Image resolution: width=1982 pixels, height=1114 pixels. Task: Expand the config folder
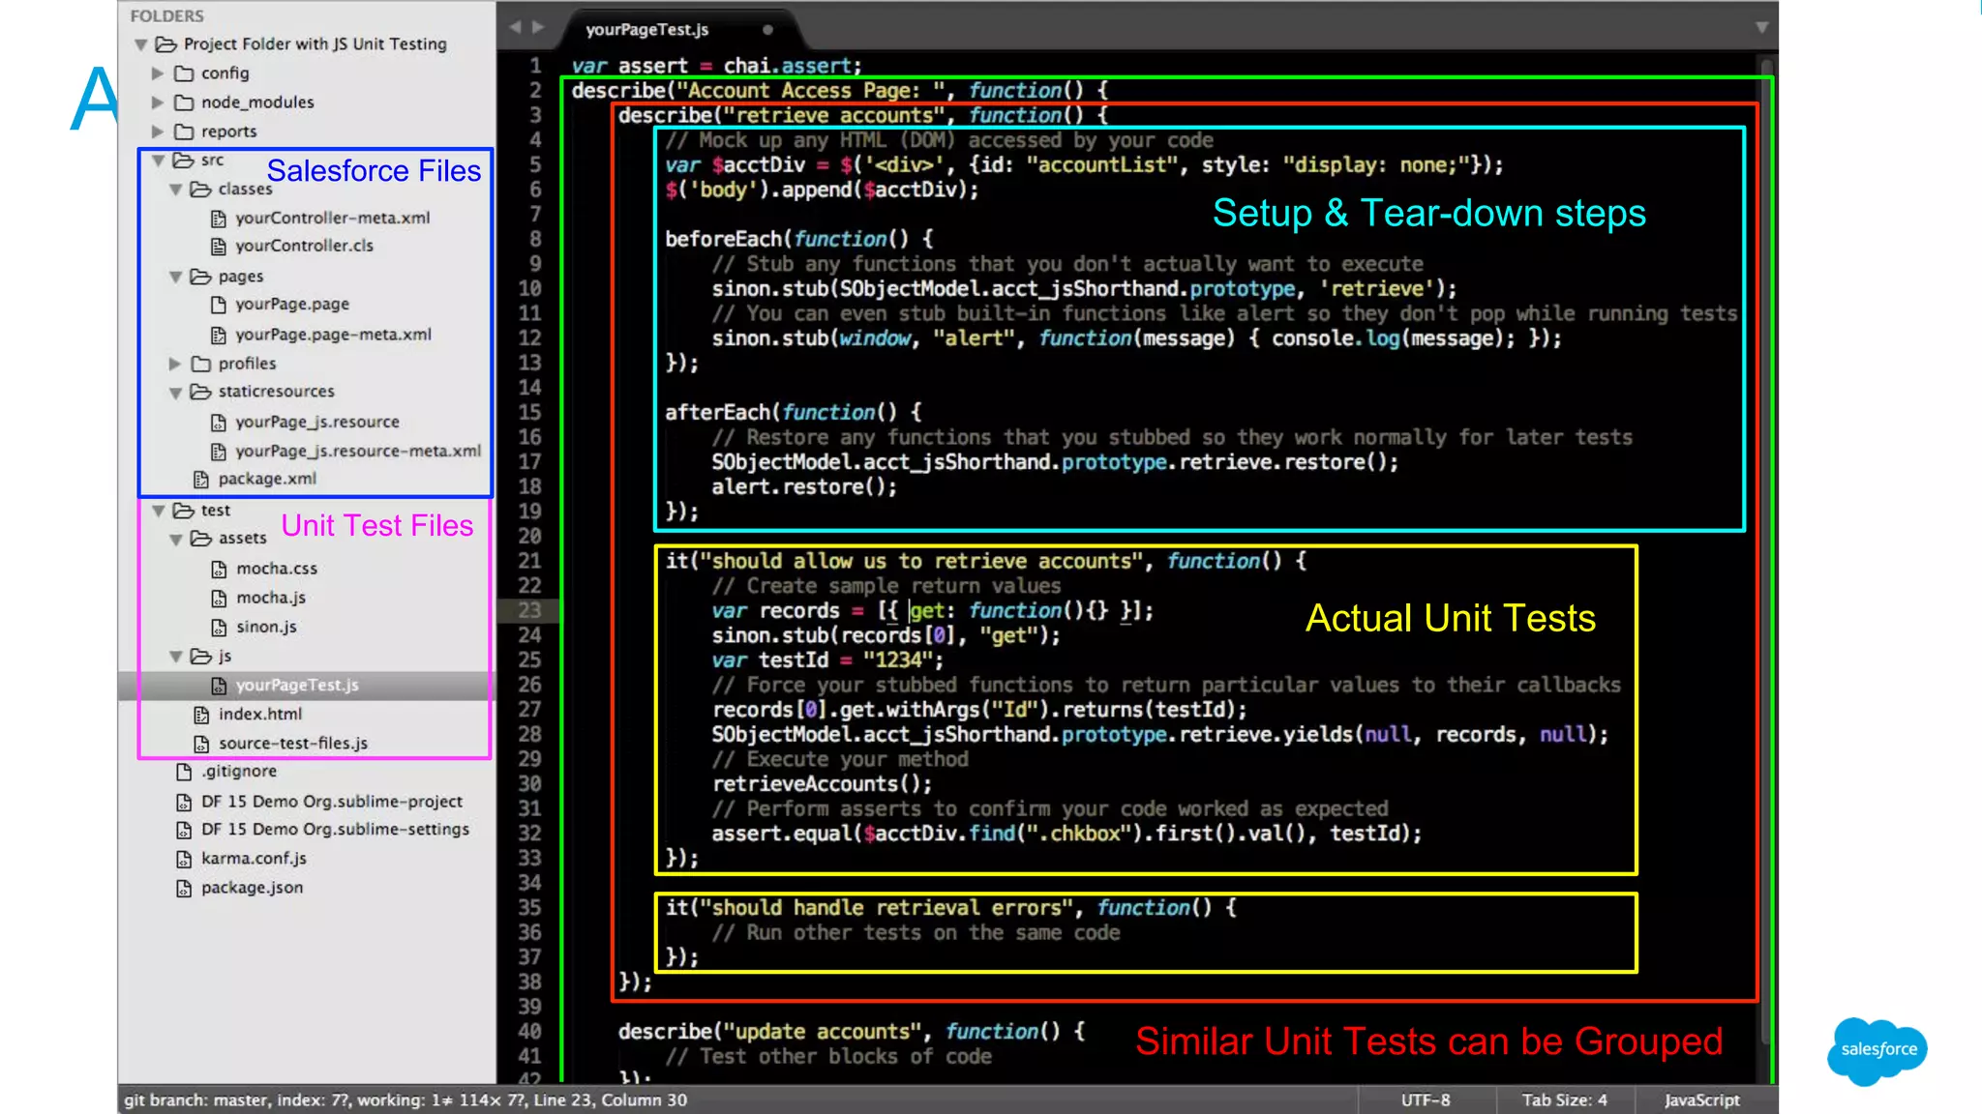pos(158,73)
